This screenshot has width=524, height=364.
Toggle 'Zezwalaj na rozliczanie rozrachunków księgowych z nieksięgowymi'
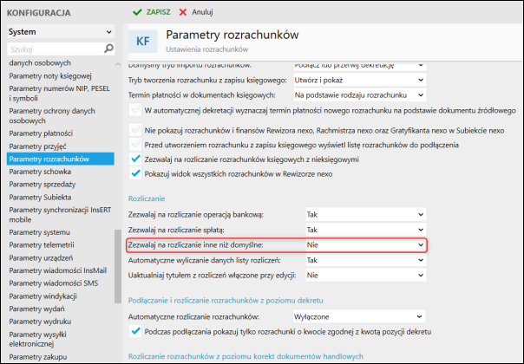click(x=134, y=159)
